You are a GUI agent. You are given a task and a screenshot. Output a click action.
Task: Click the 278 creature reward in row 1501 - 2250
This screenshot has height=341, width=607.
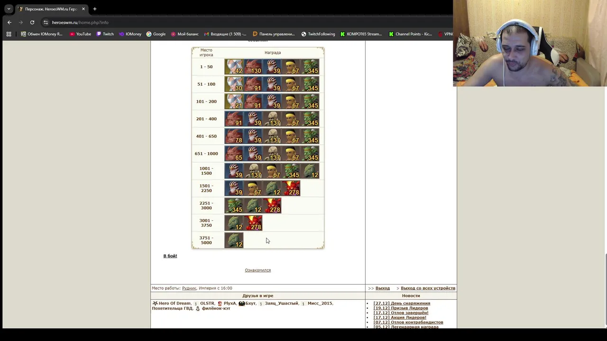click(x=291, y=188)
